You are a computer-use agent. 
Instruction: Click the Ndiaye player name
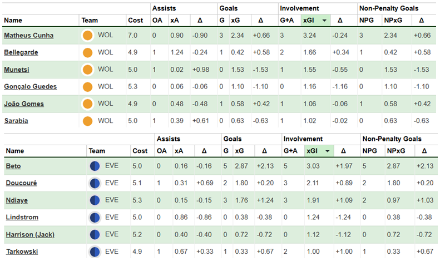16,200
